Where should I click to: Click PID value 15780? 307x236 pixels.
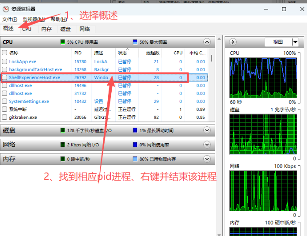click(80, 61)
